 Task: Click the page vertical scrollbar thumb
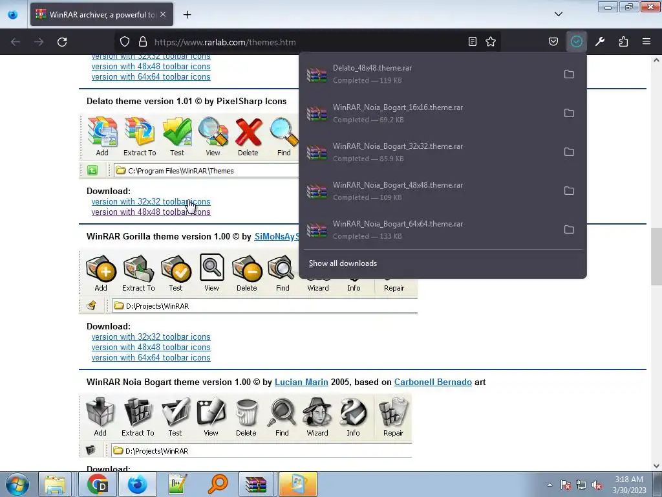point(656,256)
